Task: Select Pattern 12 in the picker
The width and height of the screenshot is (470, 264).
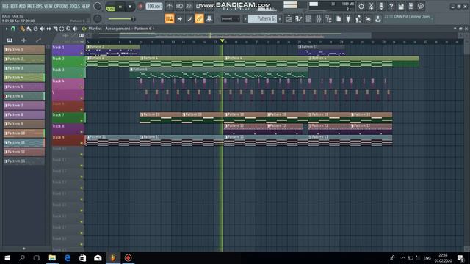Action: point(24,152)
